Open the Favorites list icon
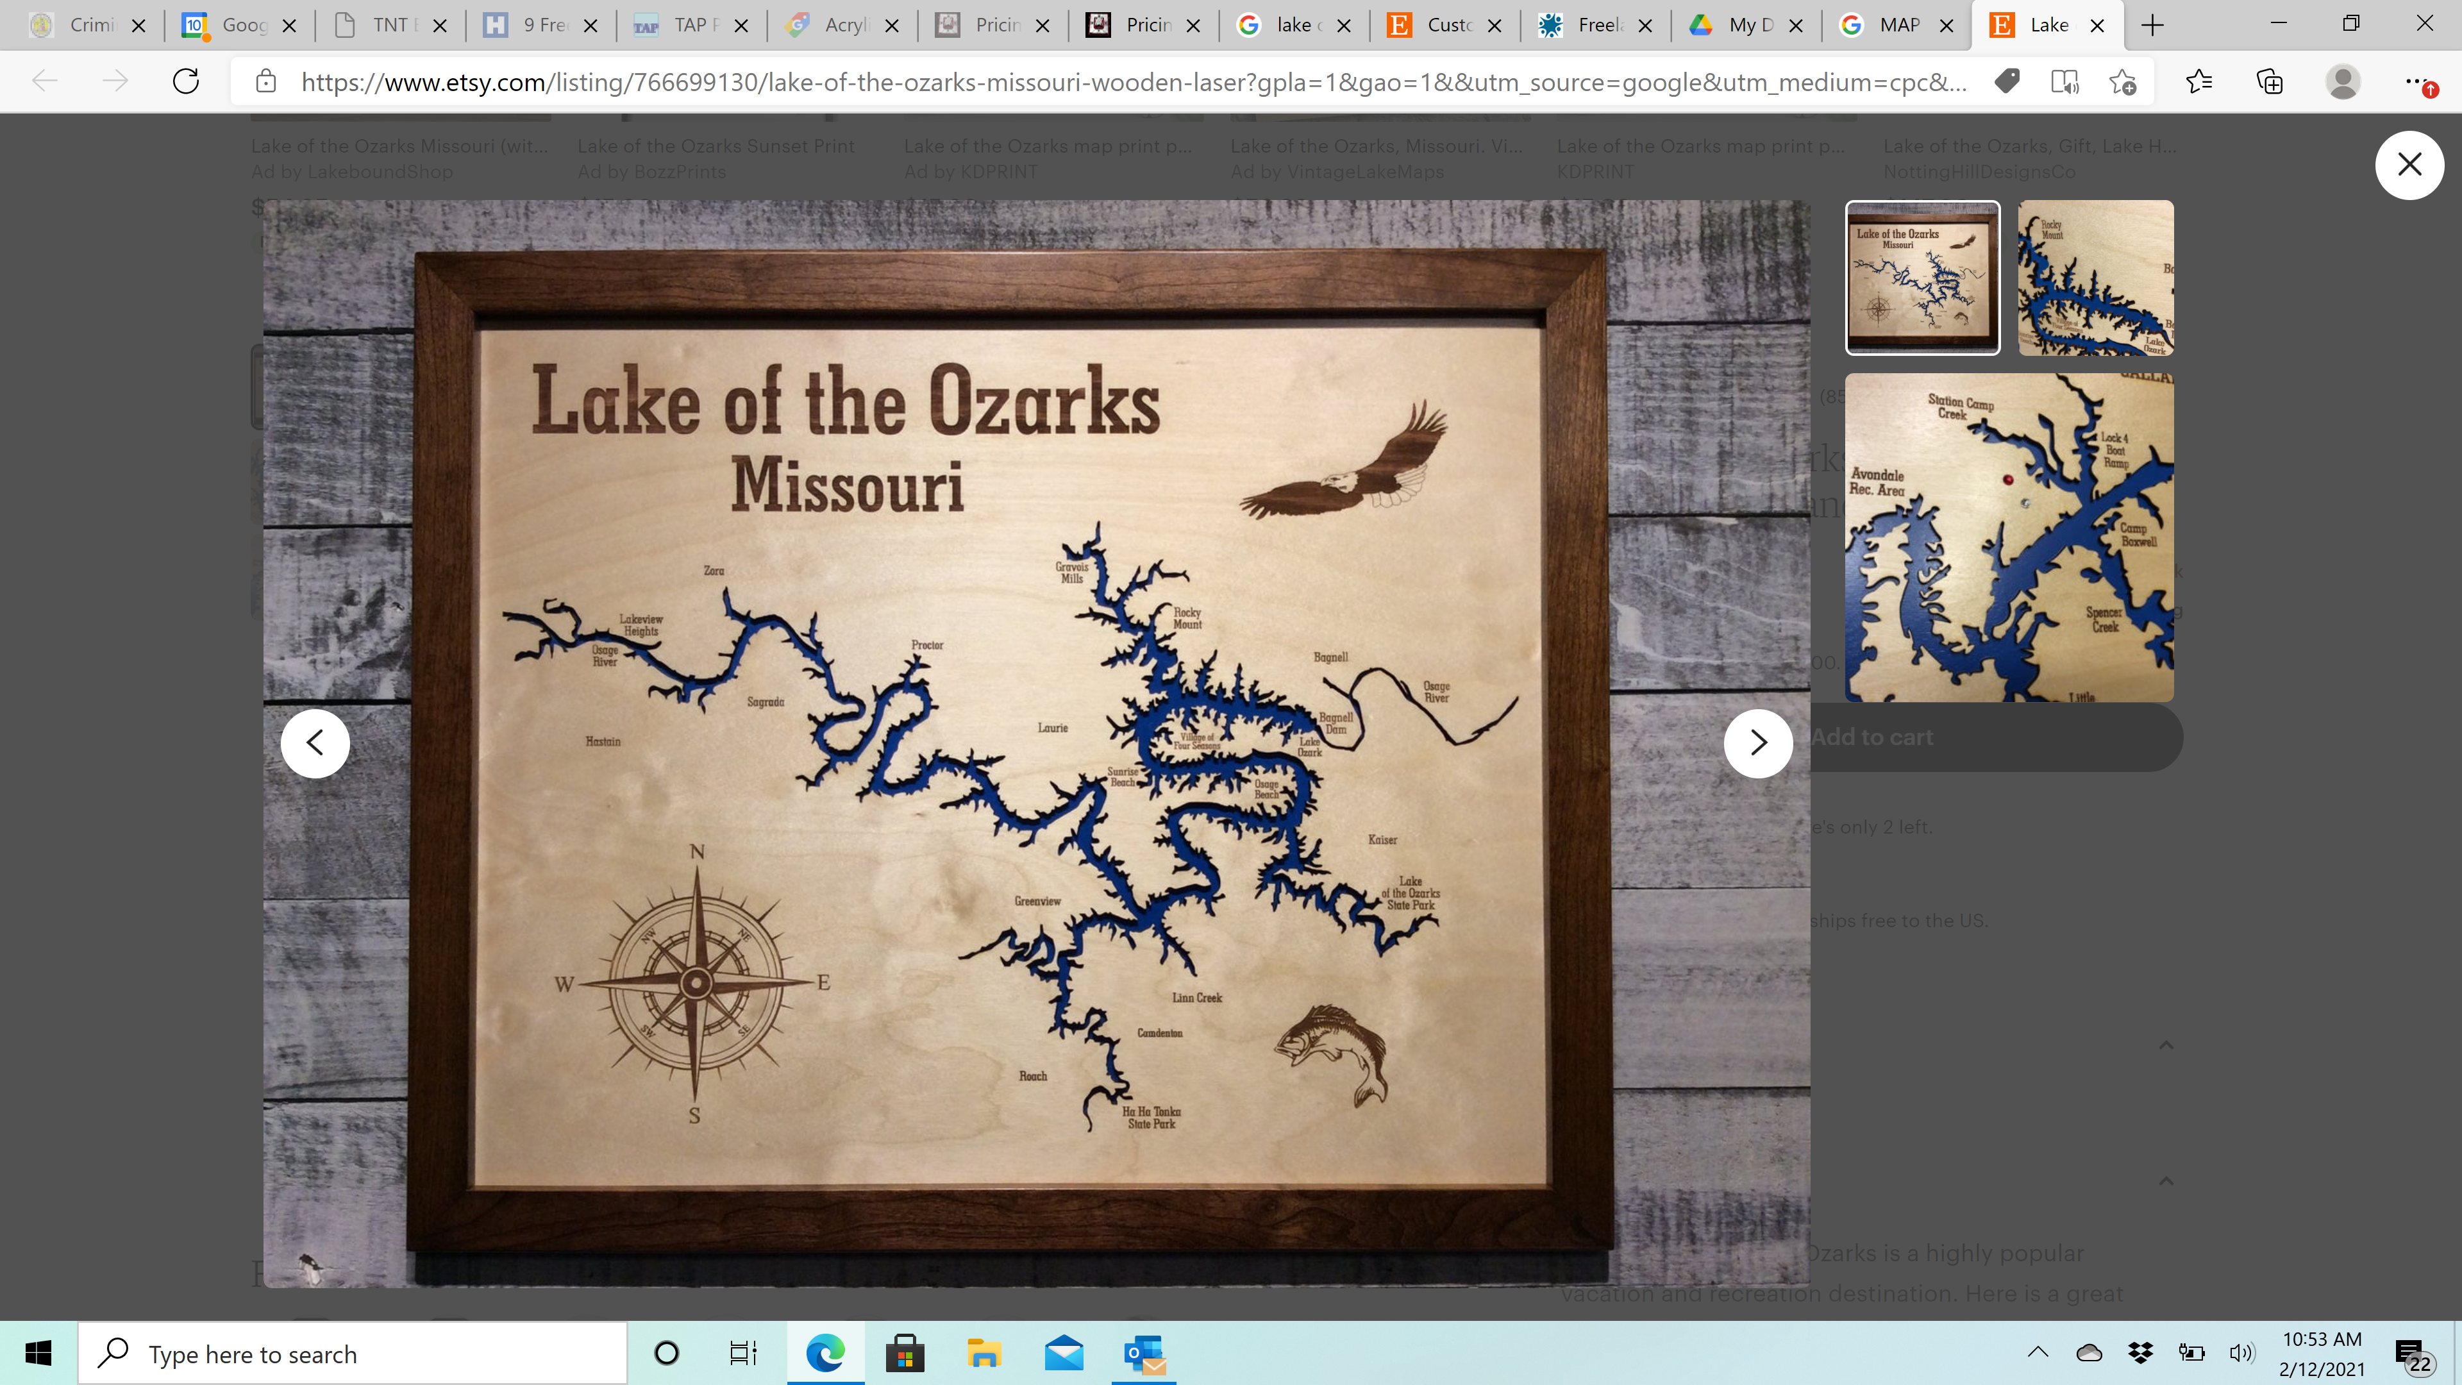Image resolution: width=2462 pixels, height=1385 pixels. pos(2198,81)
